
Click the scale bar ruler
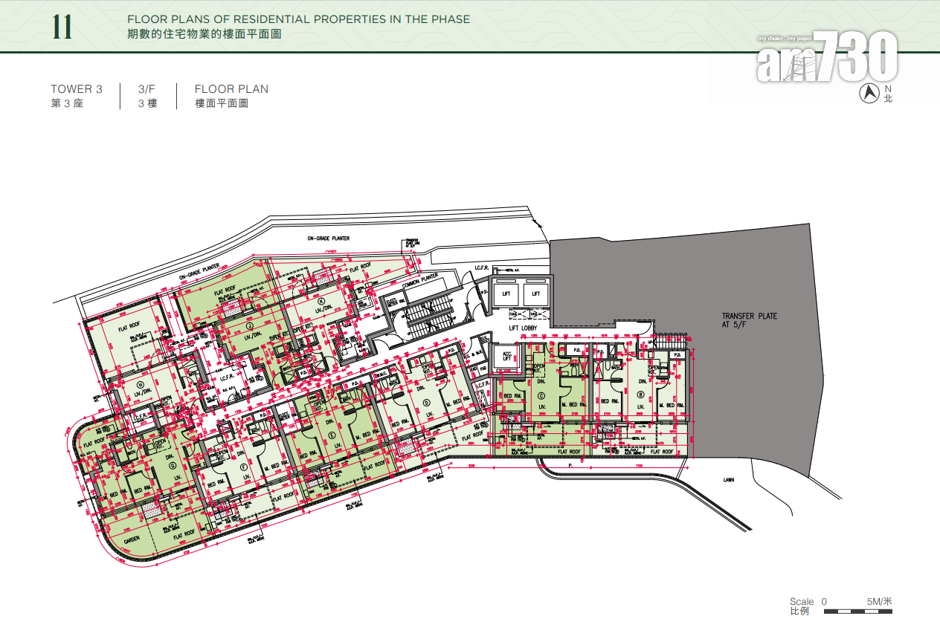click(x=857, y=612)
